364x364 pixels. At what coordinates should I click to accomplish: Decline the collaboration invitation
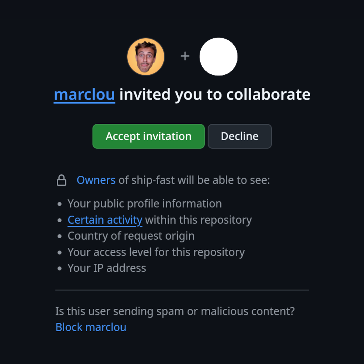pyautogui.click(x=240, y=136)
